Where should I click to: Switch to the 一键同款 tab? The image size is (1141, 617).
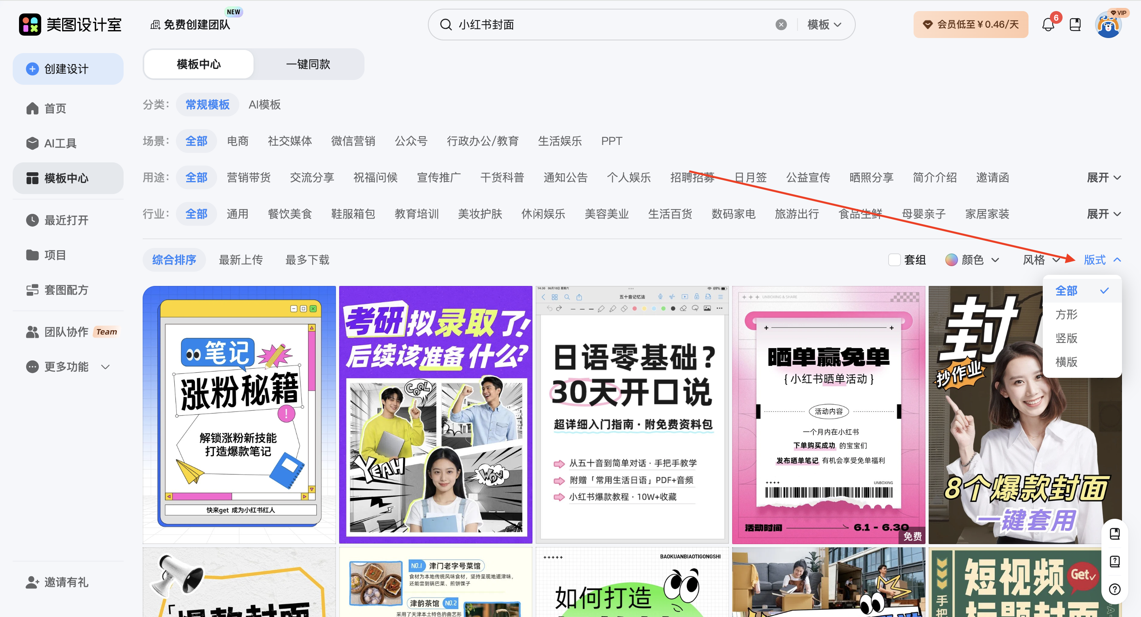coord(308,64)
